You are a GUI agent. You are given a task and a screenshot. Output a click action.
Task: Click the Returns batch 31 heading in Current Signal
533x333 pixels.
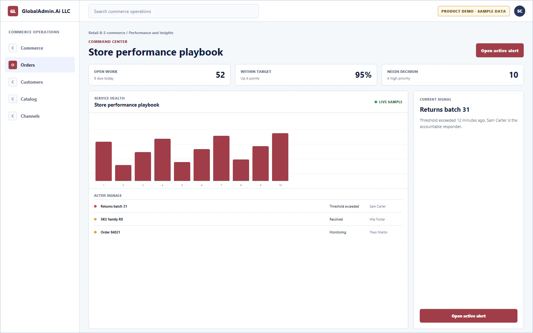click(445, 110)
